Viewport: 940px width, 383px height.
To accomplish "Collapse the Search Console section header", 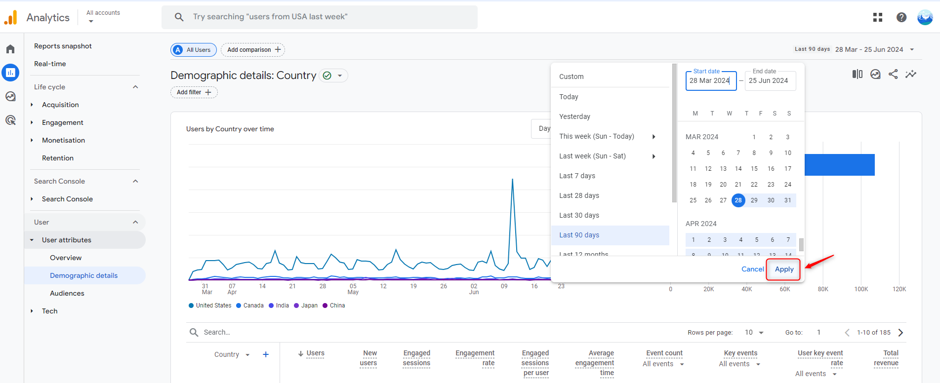I will tap(135, 181).
